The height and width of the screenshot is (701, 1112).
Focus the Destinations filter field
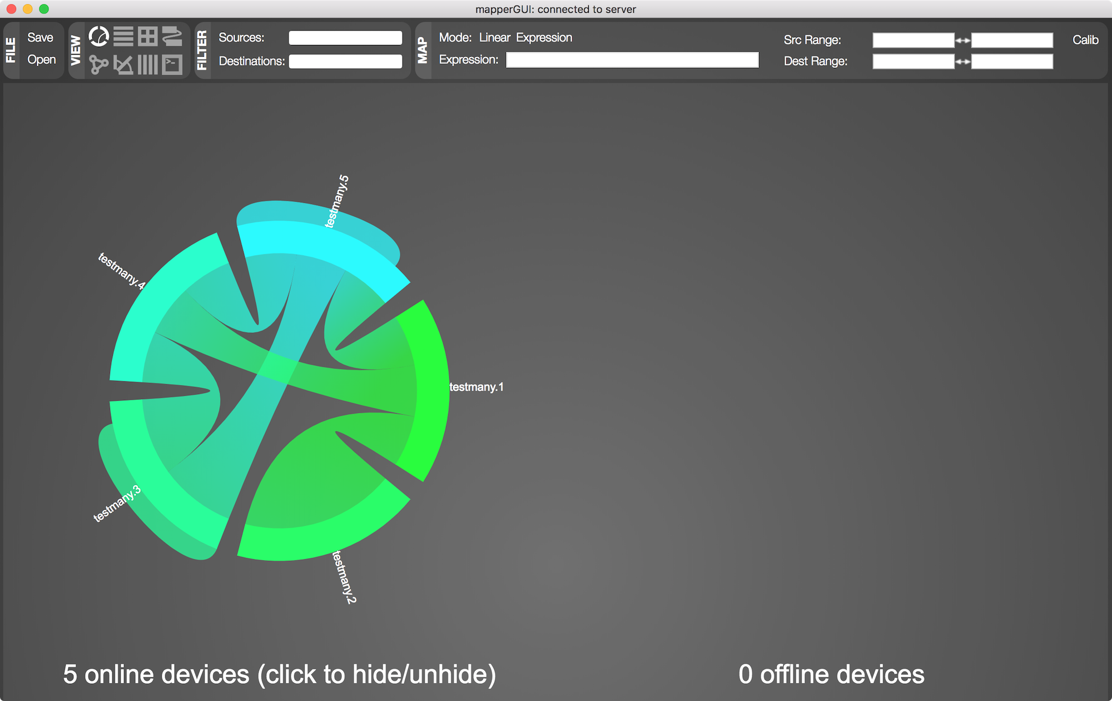click(x=345, y=61)
